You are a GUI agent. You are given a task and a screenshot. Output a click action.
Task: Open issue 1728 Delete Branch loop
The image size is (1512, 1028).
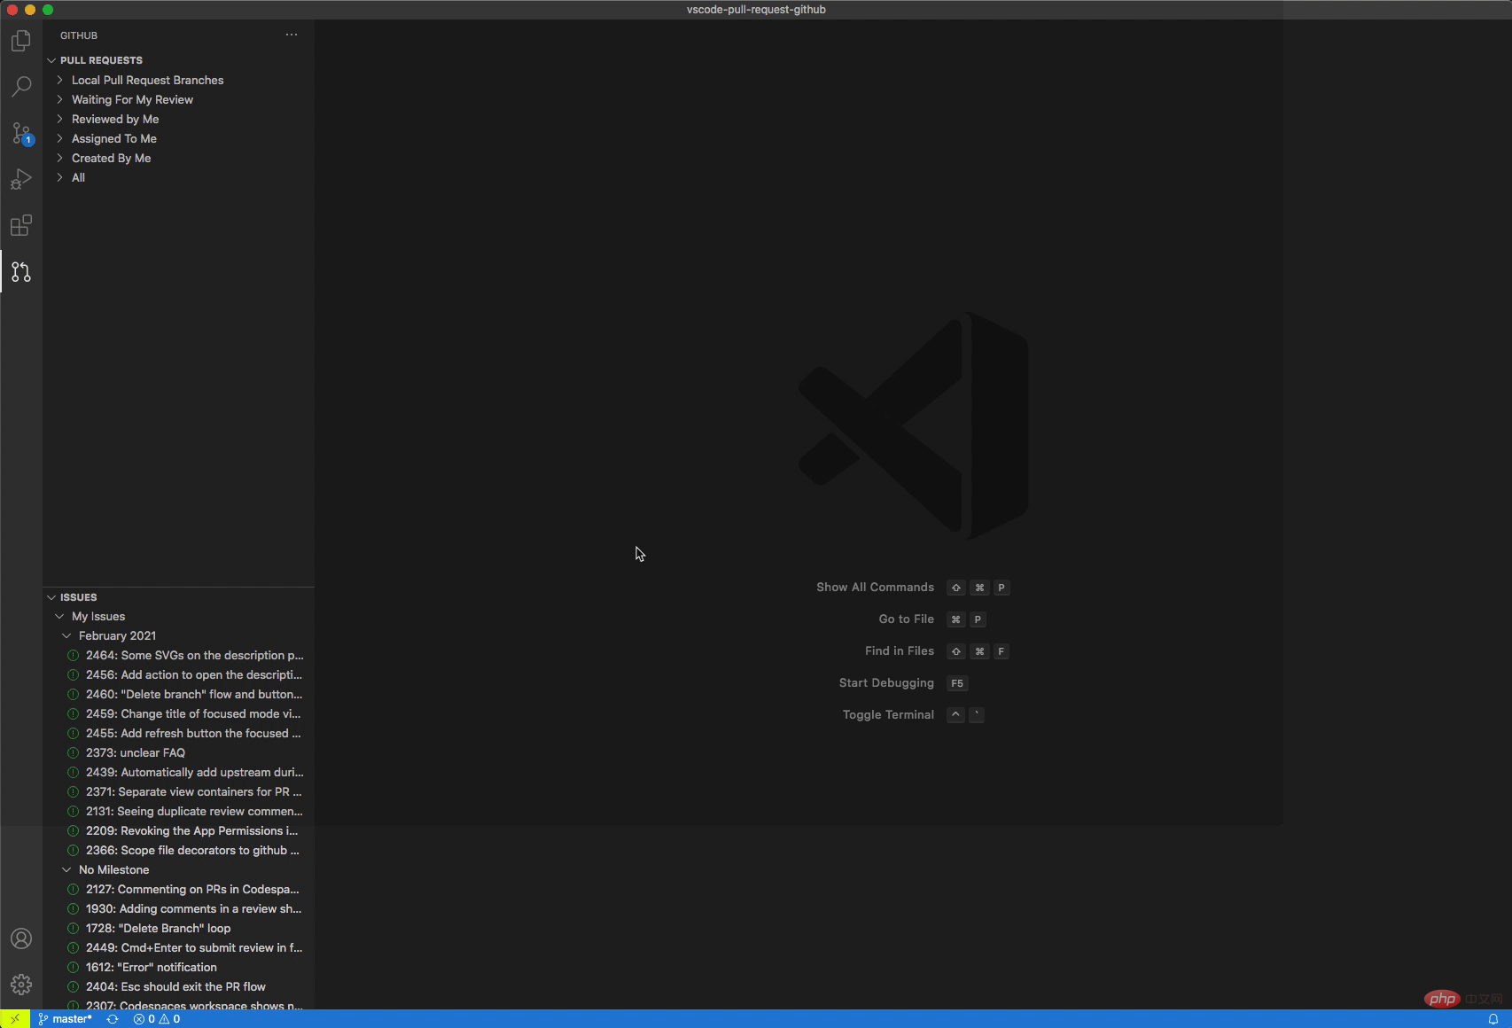[x=158, y=929]
